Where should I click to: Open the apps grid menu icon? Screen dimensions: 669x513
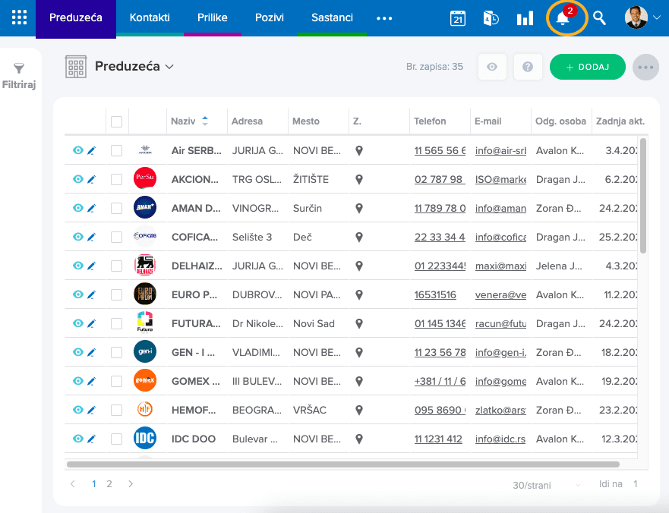coord(19,17)
